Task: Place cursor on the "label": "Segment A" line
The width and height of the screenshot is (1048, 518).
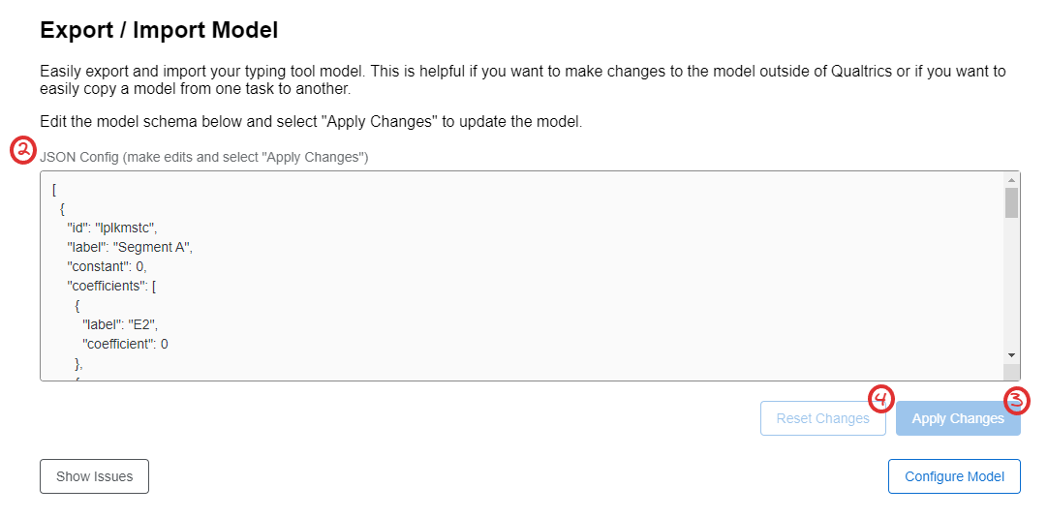Action: [x=129, y=247]
